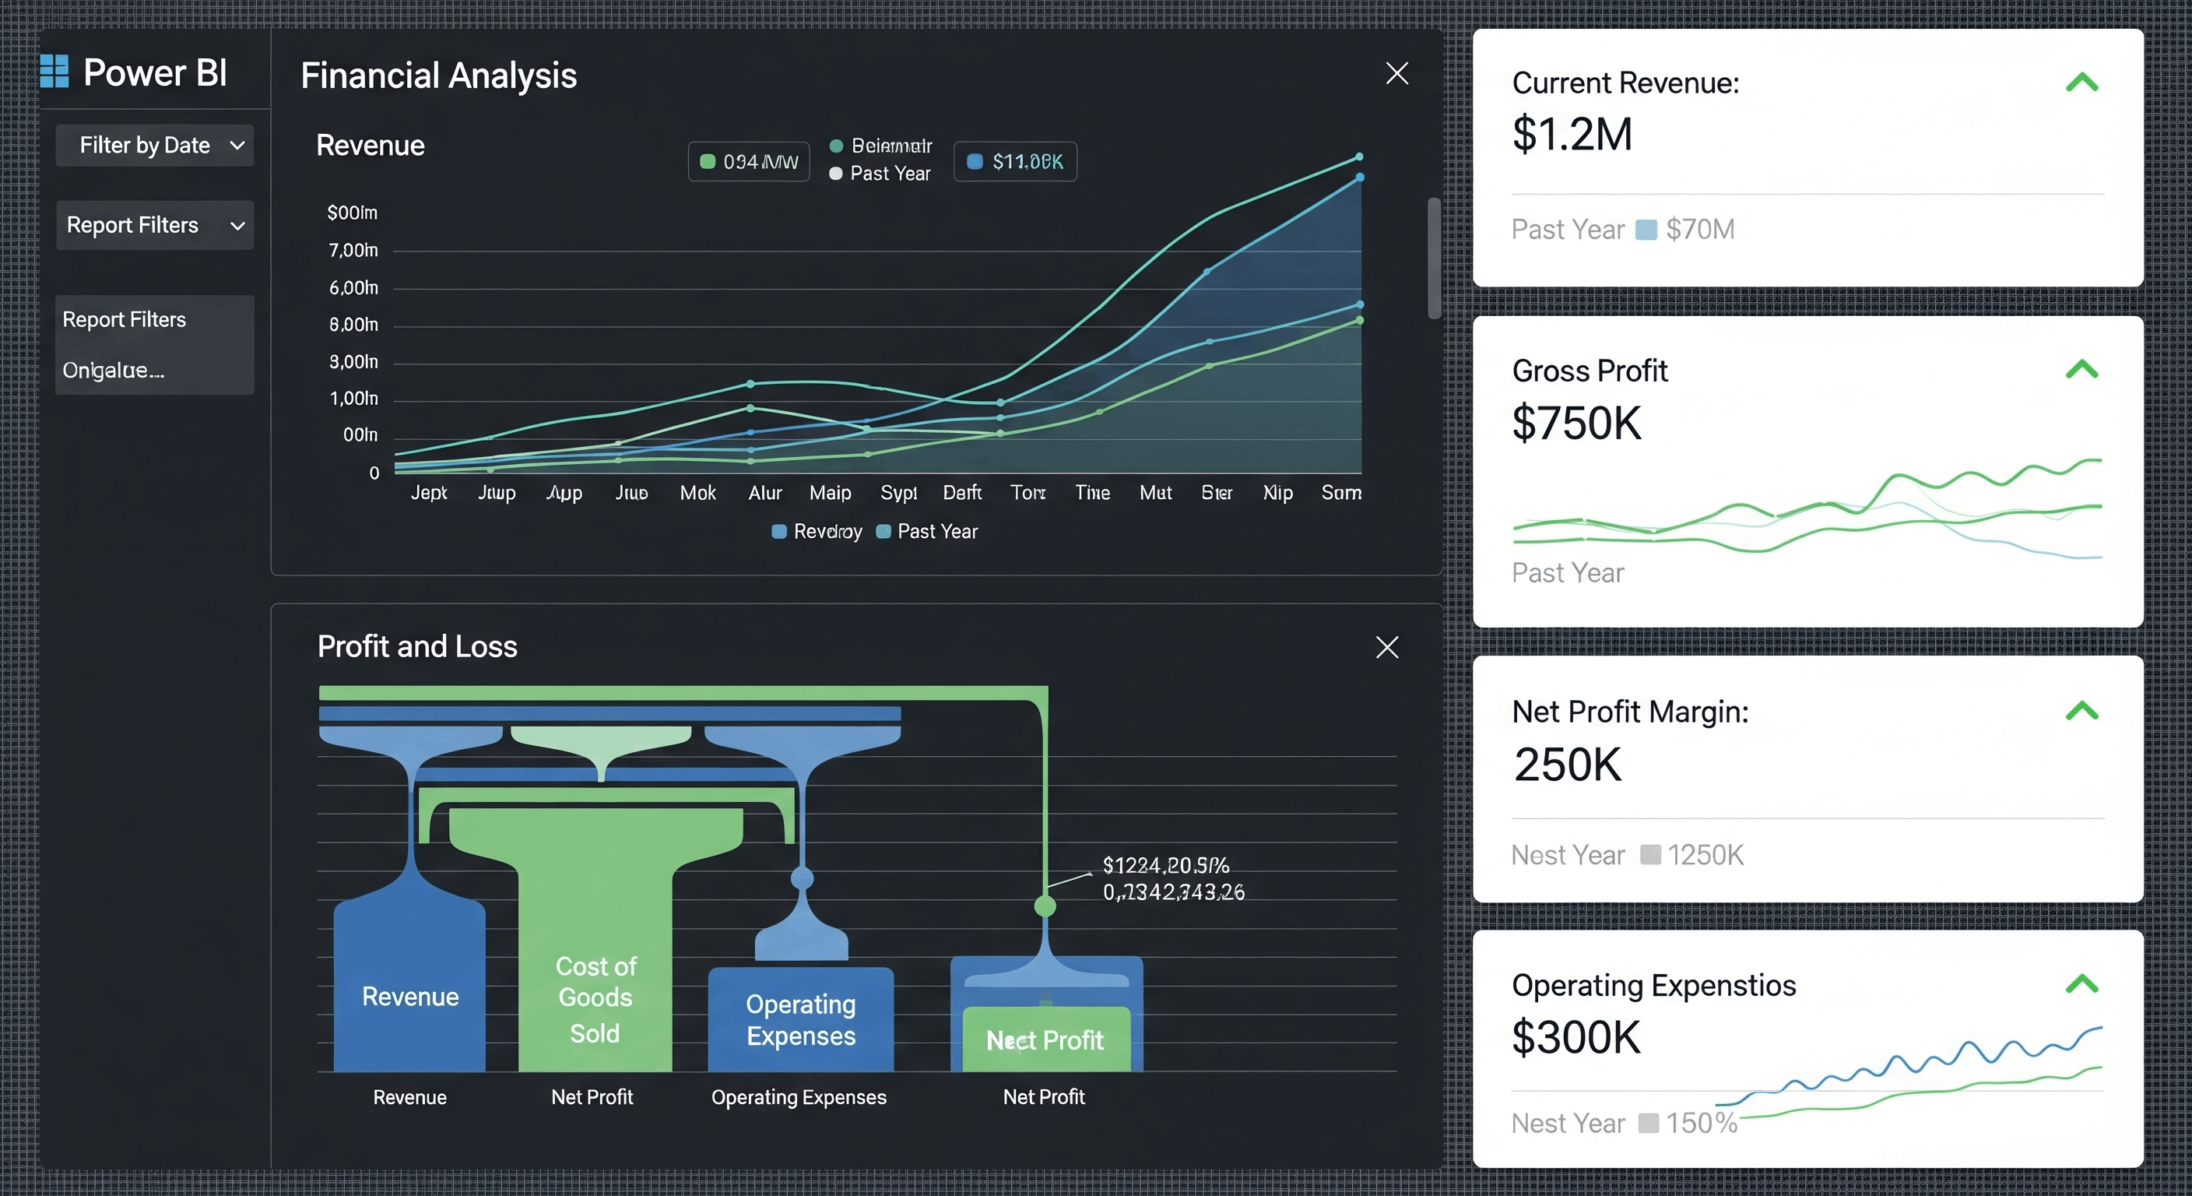Viewport: 2192px width, 1196px height.
Task: Open the Filter by Date dropdown
Action: (x=155, y=146)
